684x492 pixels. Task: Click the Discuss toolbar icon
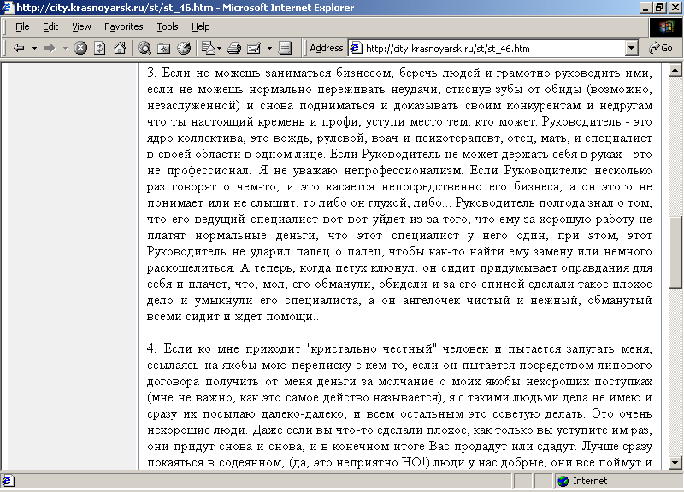(285, 48)
